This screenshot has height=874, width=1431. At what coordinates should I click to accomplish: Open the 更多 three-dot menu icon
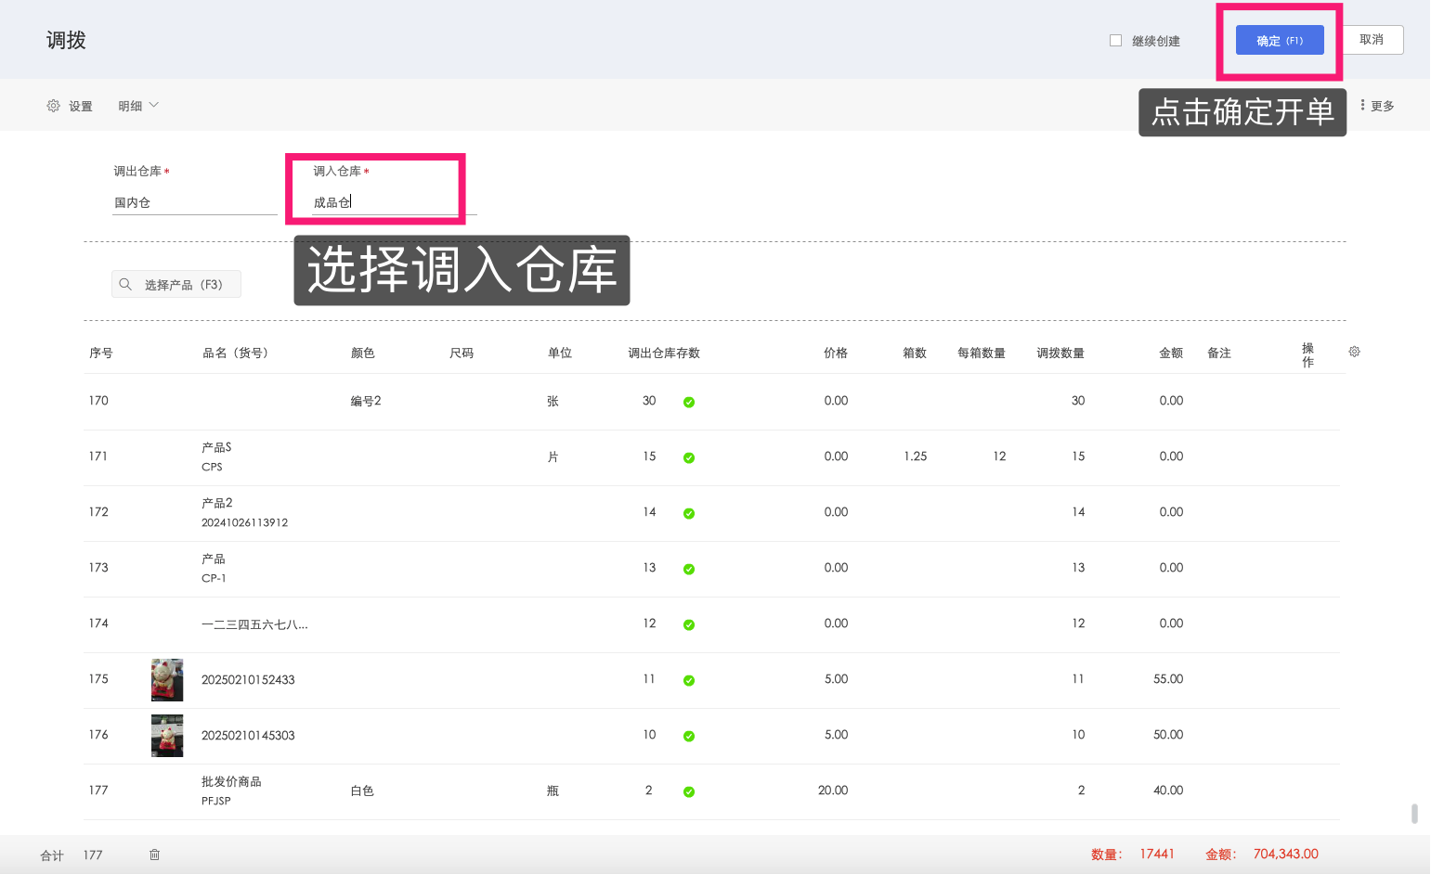(1361, 105)
